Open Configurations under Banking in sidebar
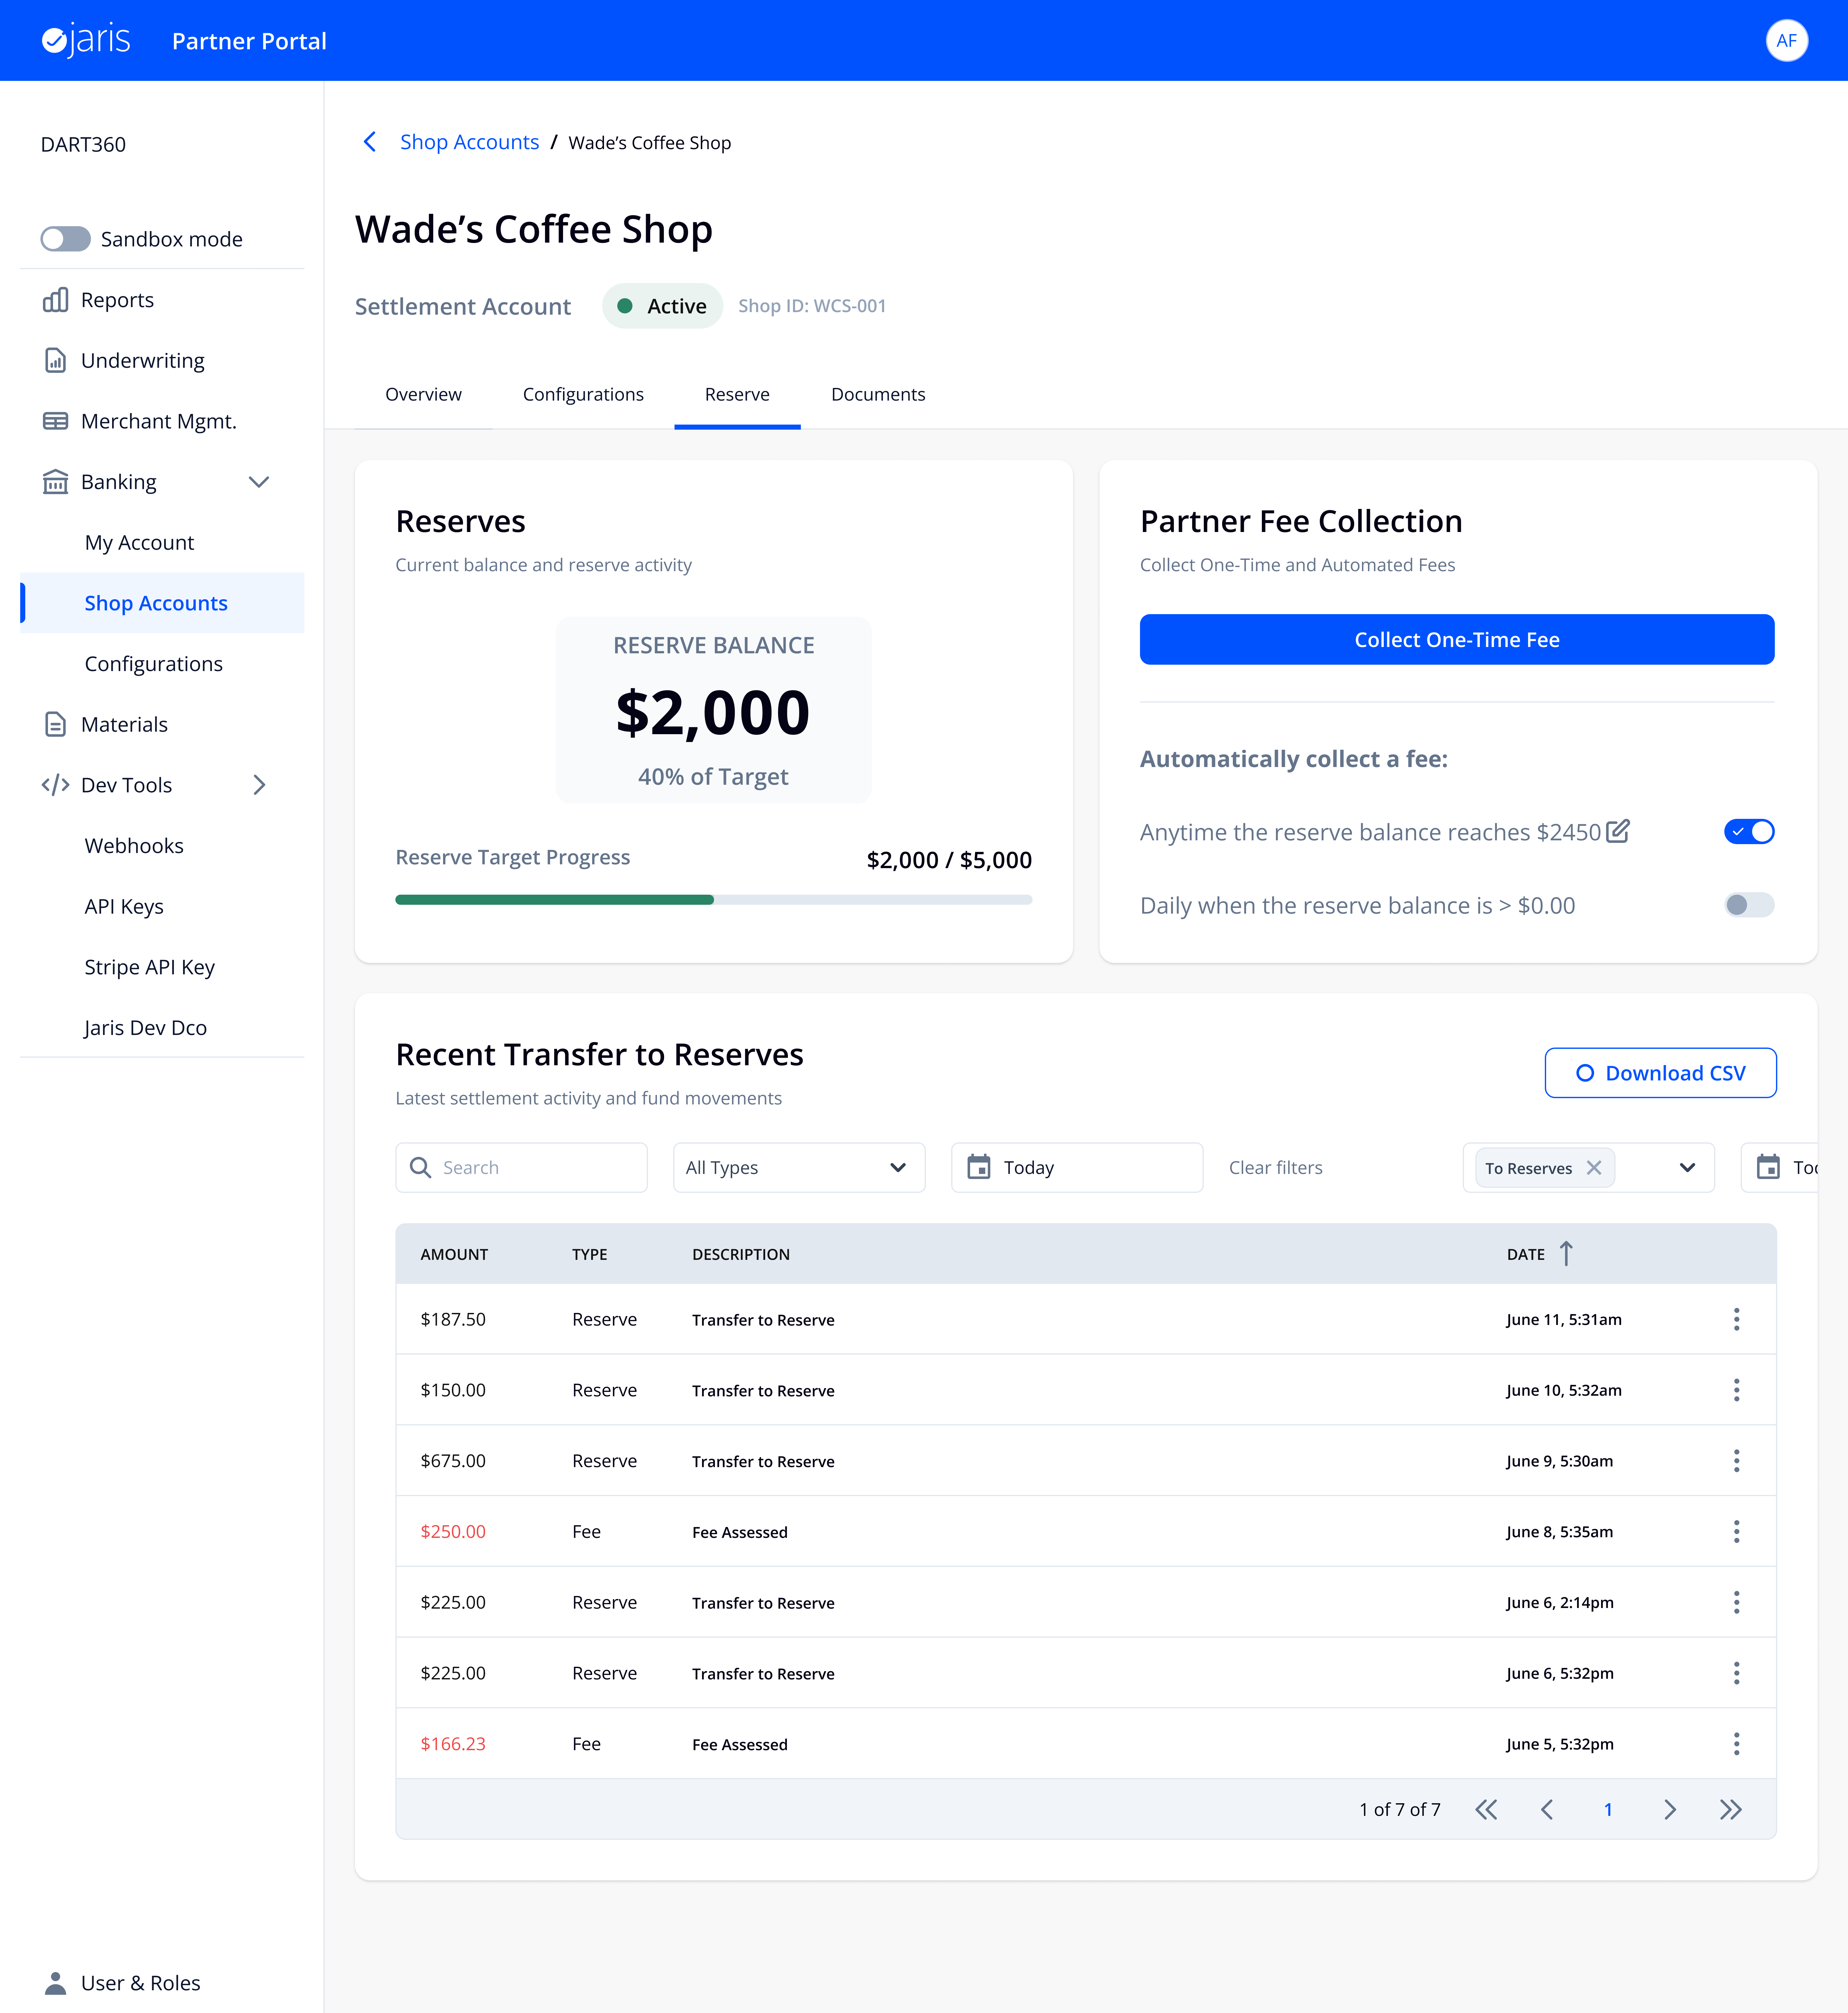The image size is (1848, 2013). tap(153, 664)
